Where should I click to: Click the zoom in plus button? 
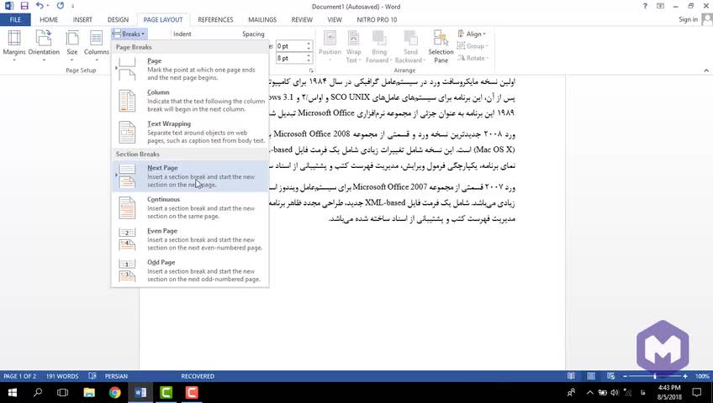click(x=684, y=376)
